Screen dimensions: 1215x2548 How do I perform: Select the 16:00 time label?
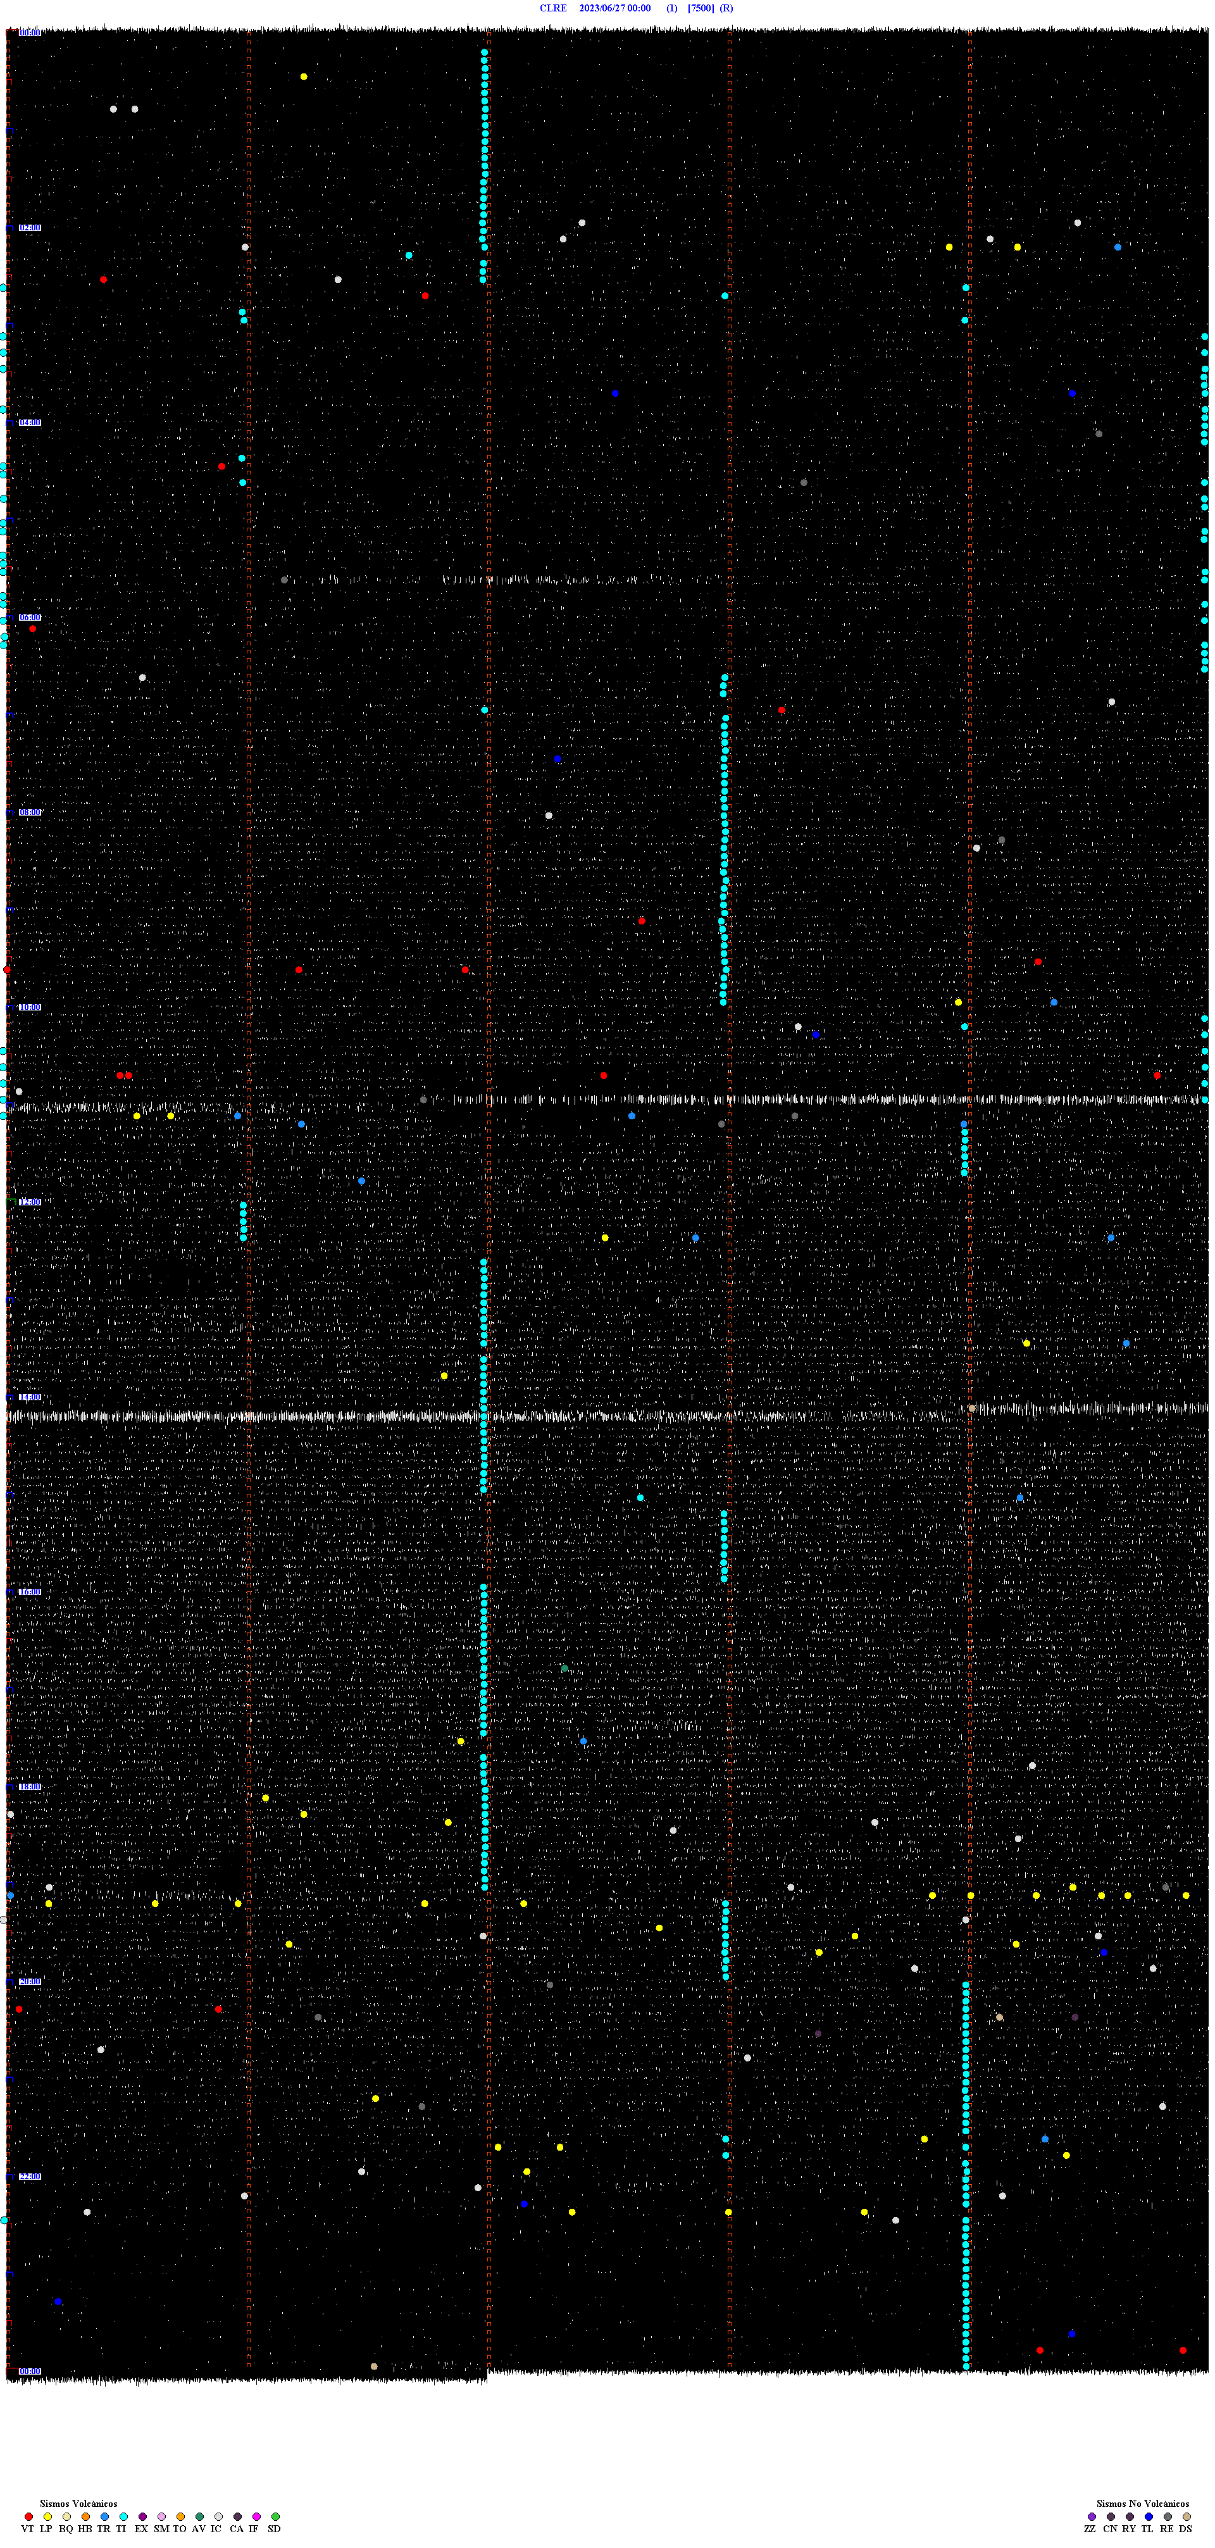point(30,1591)
